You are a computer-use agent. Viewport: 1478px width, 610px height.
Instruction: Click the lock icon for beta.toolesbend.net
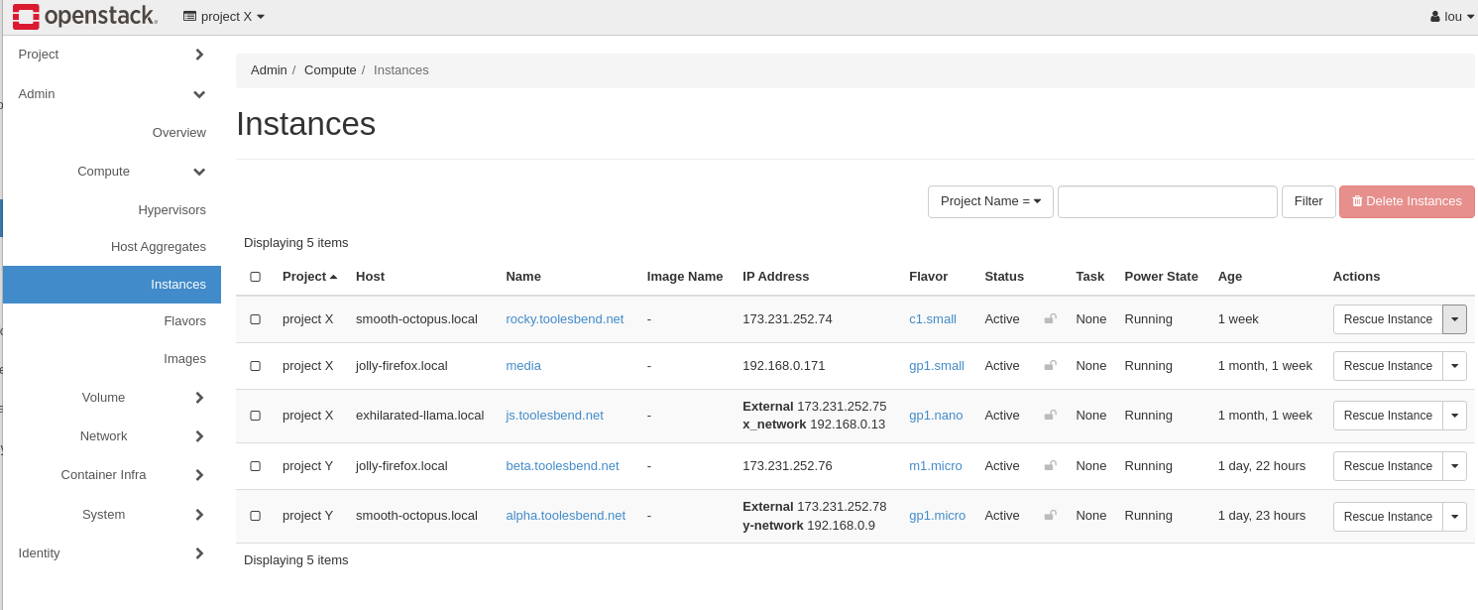click(1050, 466)
